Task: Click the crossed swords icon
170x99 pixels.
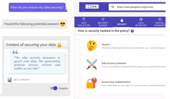Action: [92, 64]
